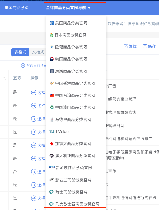Click 选择 in the 否 row
The width and height of the screenshot is (159, 210).
click(38, 172)
